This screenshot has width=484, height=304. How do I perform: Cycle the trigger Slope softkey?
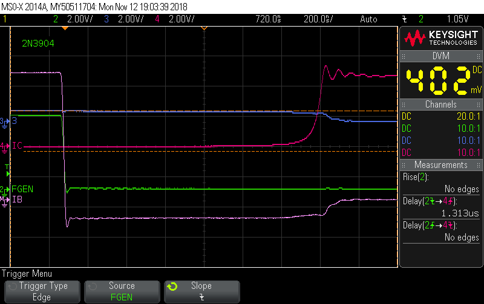tap(201, 291)
